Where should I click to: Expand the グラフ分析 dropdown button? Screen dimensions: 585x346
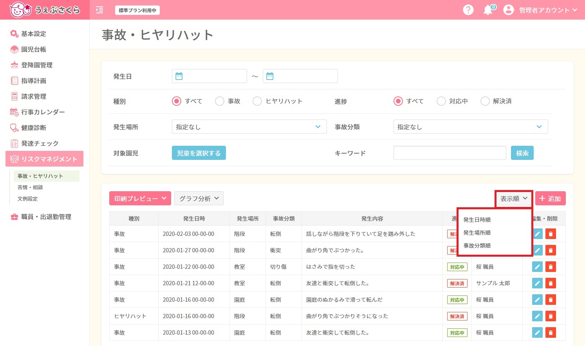pos(199,198)
